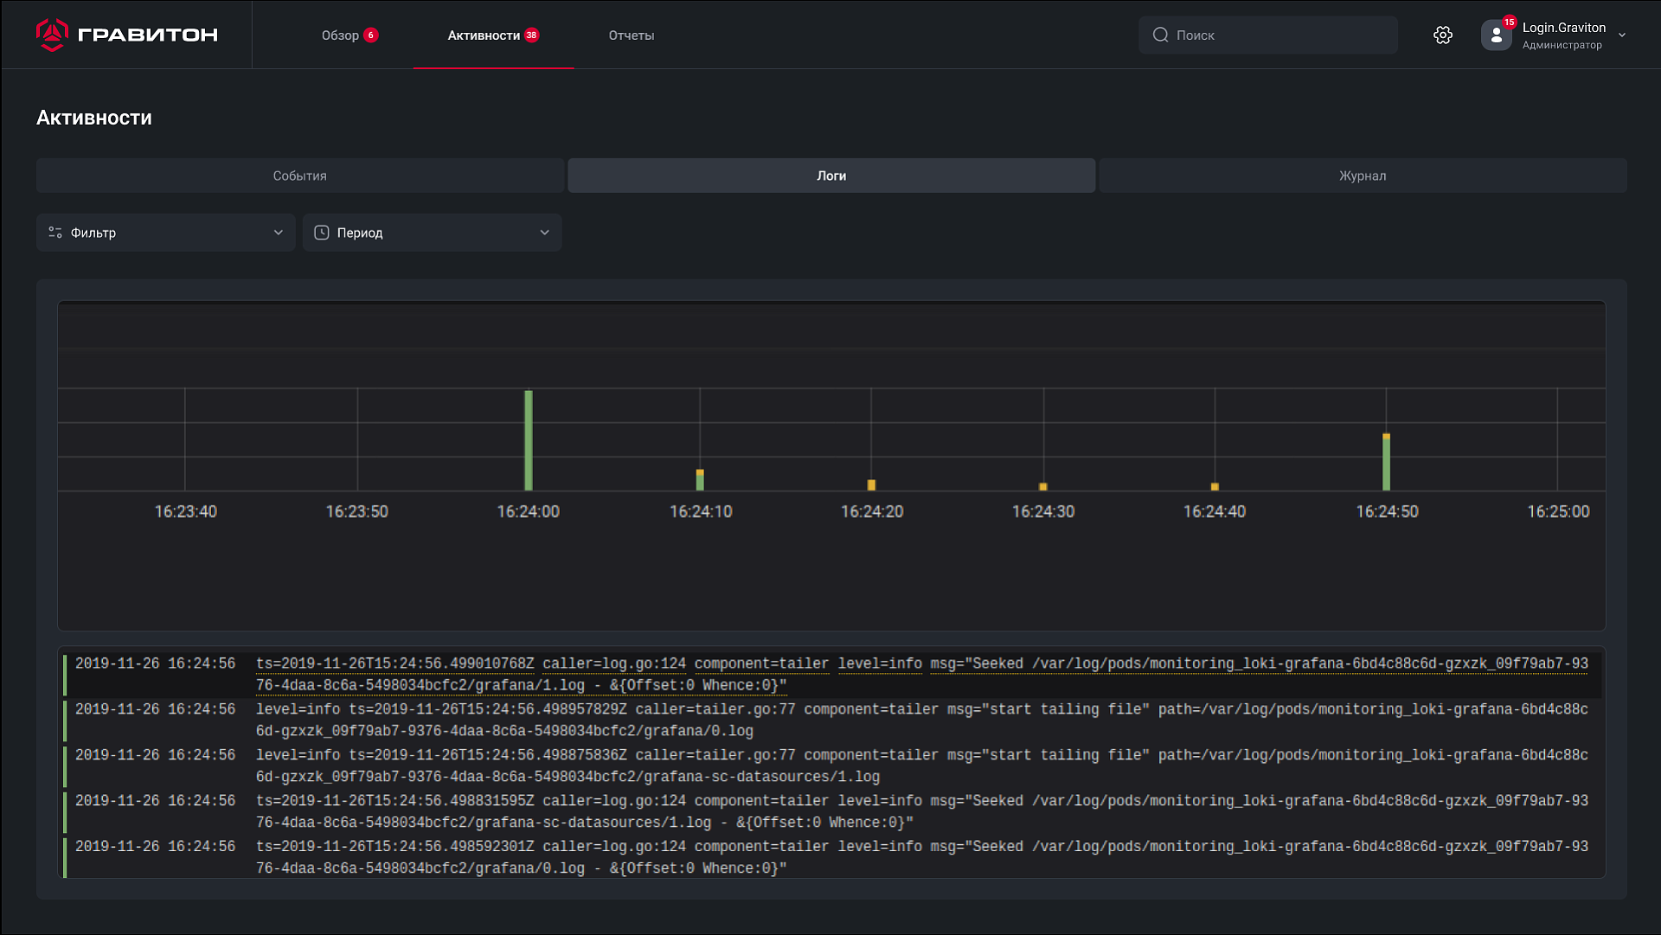
Task: Select the Логи tab
Action: (830, 176)
